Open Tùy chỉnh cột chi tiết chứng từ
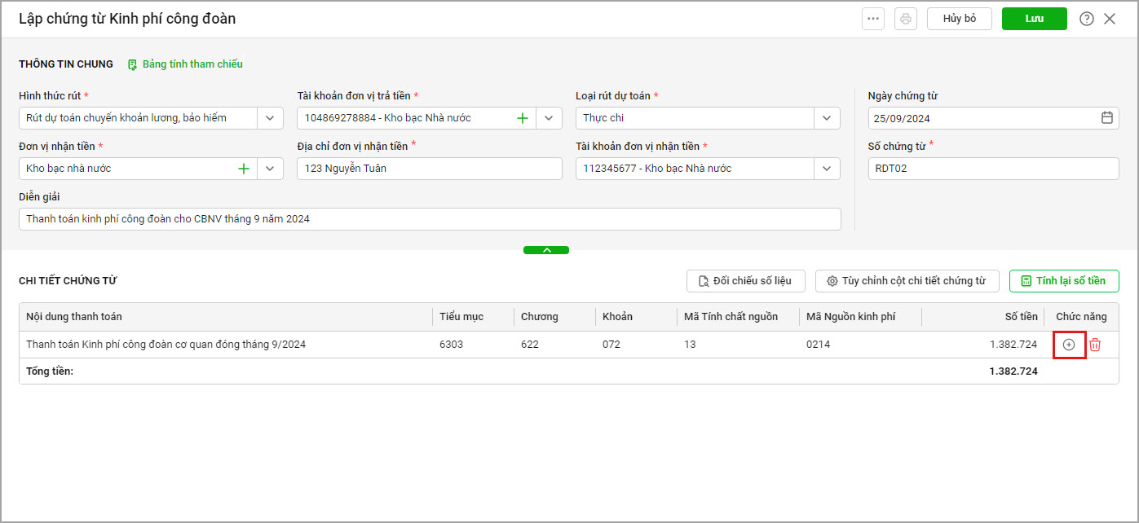This screenshot has width=1139, height=523. (907, 281)
